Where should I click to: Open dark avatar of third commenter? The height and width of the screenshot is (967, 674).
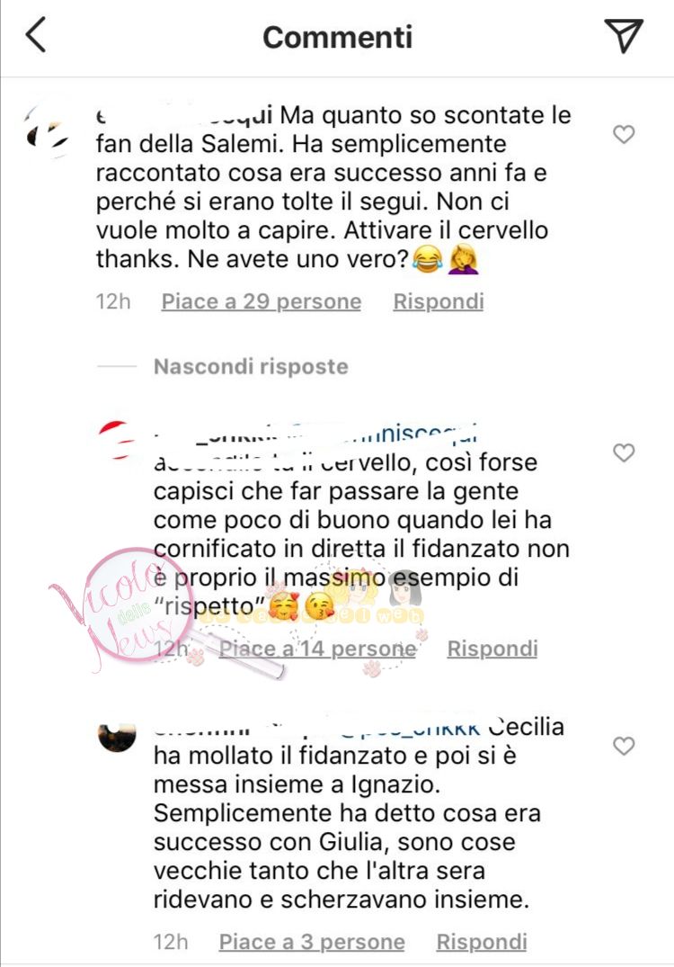coord(117,737)
